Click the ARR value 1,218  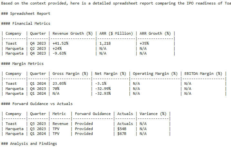[105, 43]
